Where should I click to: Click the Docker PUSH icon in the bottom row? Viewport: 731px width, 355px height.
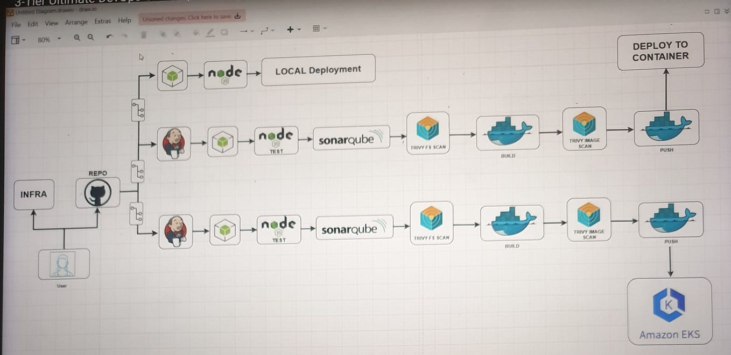coord(670,219)
